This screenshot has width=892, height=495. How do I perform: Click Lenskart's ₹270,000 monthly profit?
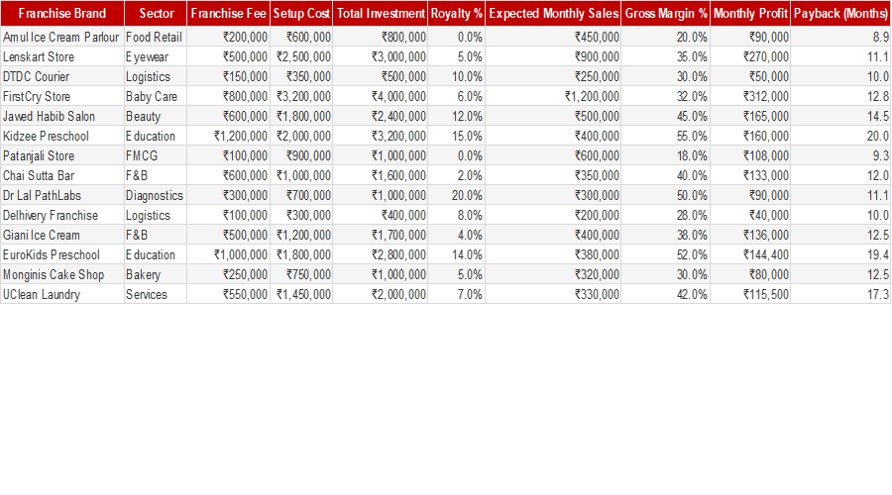pyautogui.click(x=750, y=56)
